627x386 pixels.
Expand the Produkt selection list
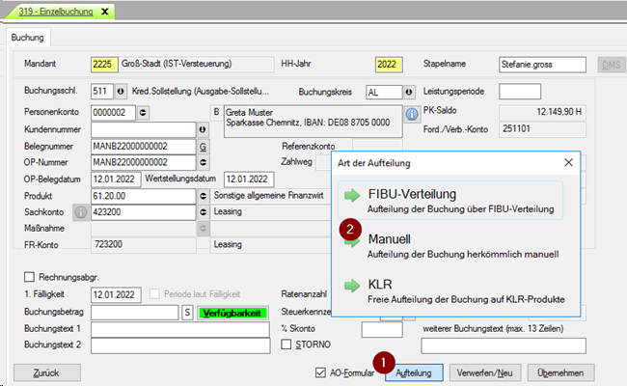(203, 196)
